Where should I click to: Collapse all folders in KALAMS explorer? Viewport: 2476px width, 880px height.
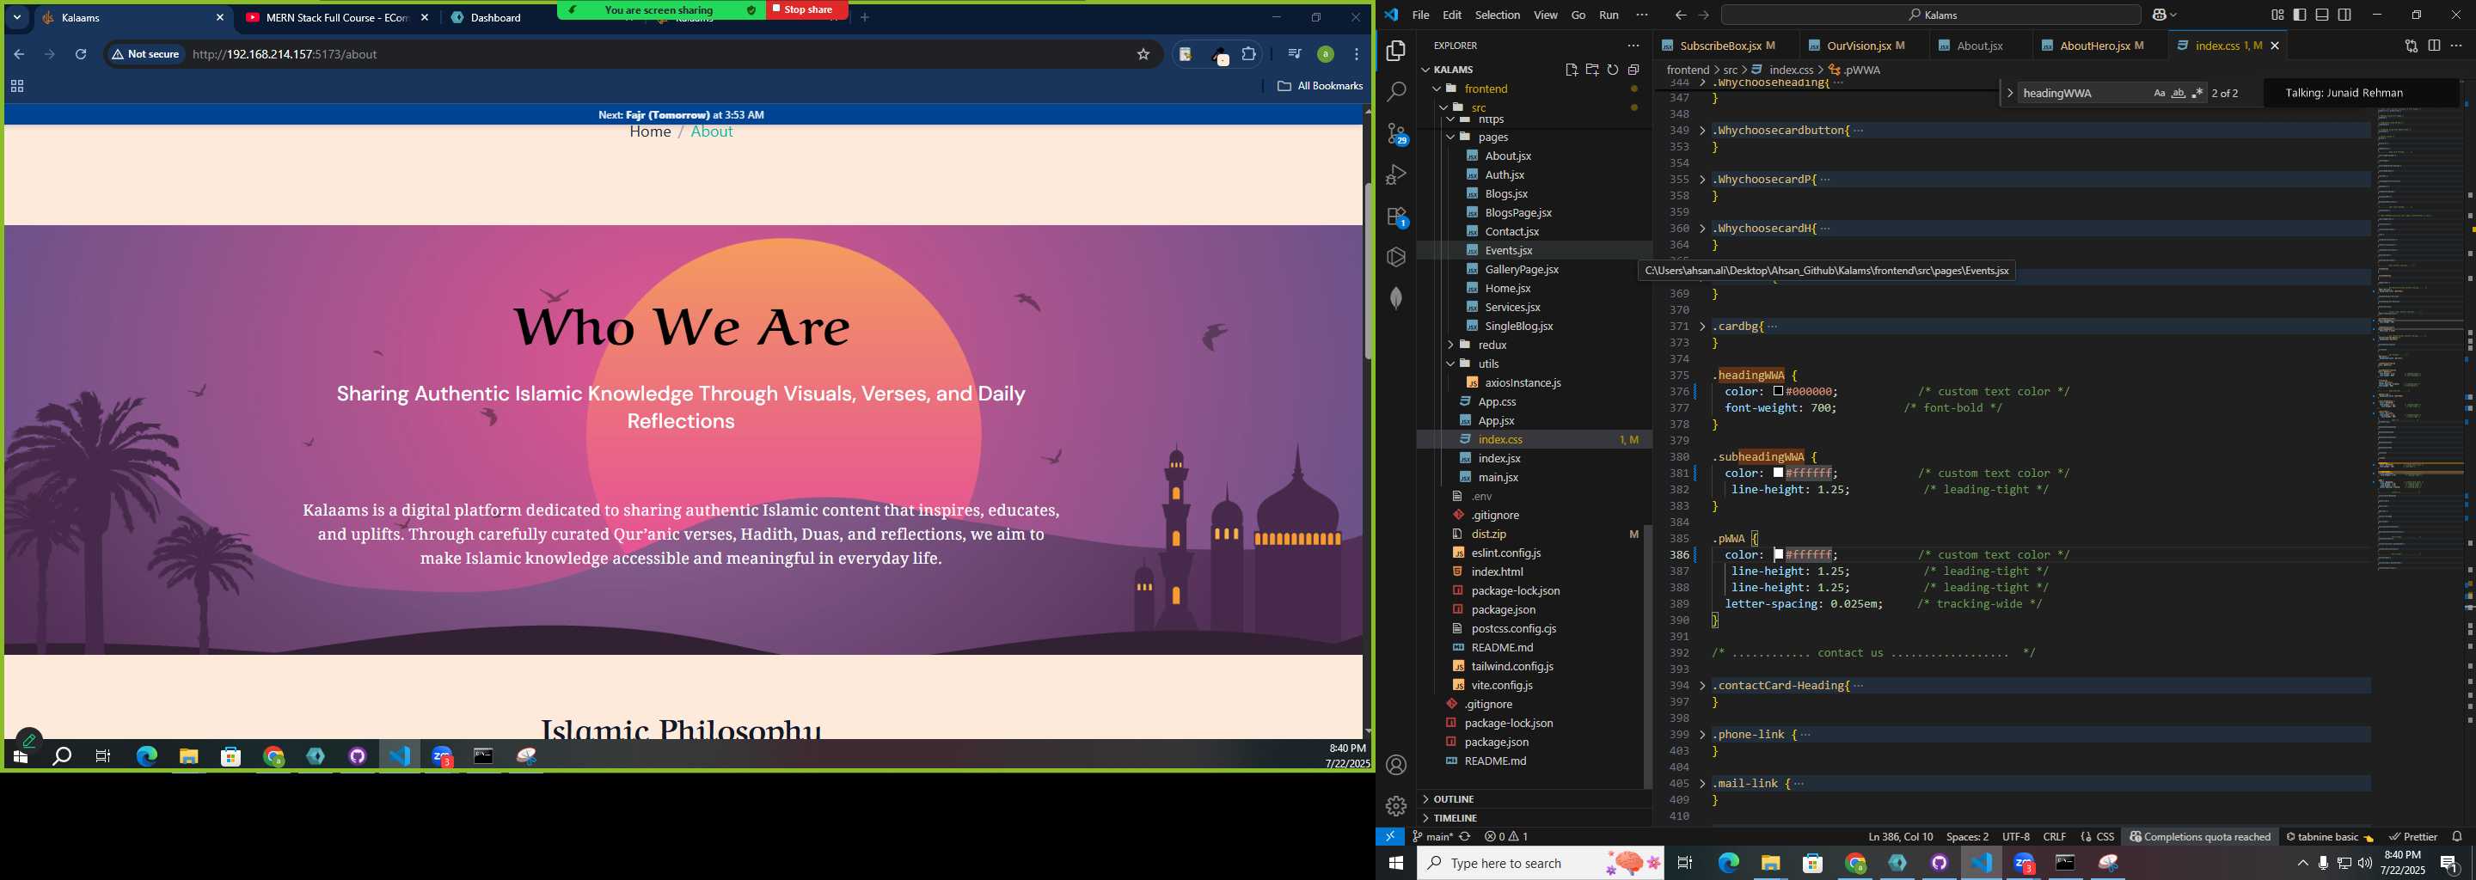click(x=1633, y=69)
